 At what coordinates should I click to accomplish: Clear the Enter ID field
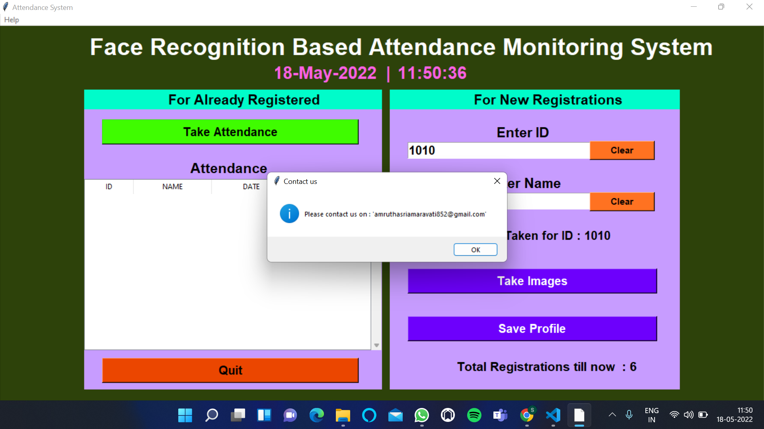pos(622,150)
